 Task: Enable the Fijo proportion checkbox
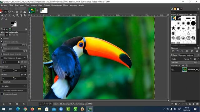pyautogui.click(x=2, y=58)
